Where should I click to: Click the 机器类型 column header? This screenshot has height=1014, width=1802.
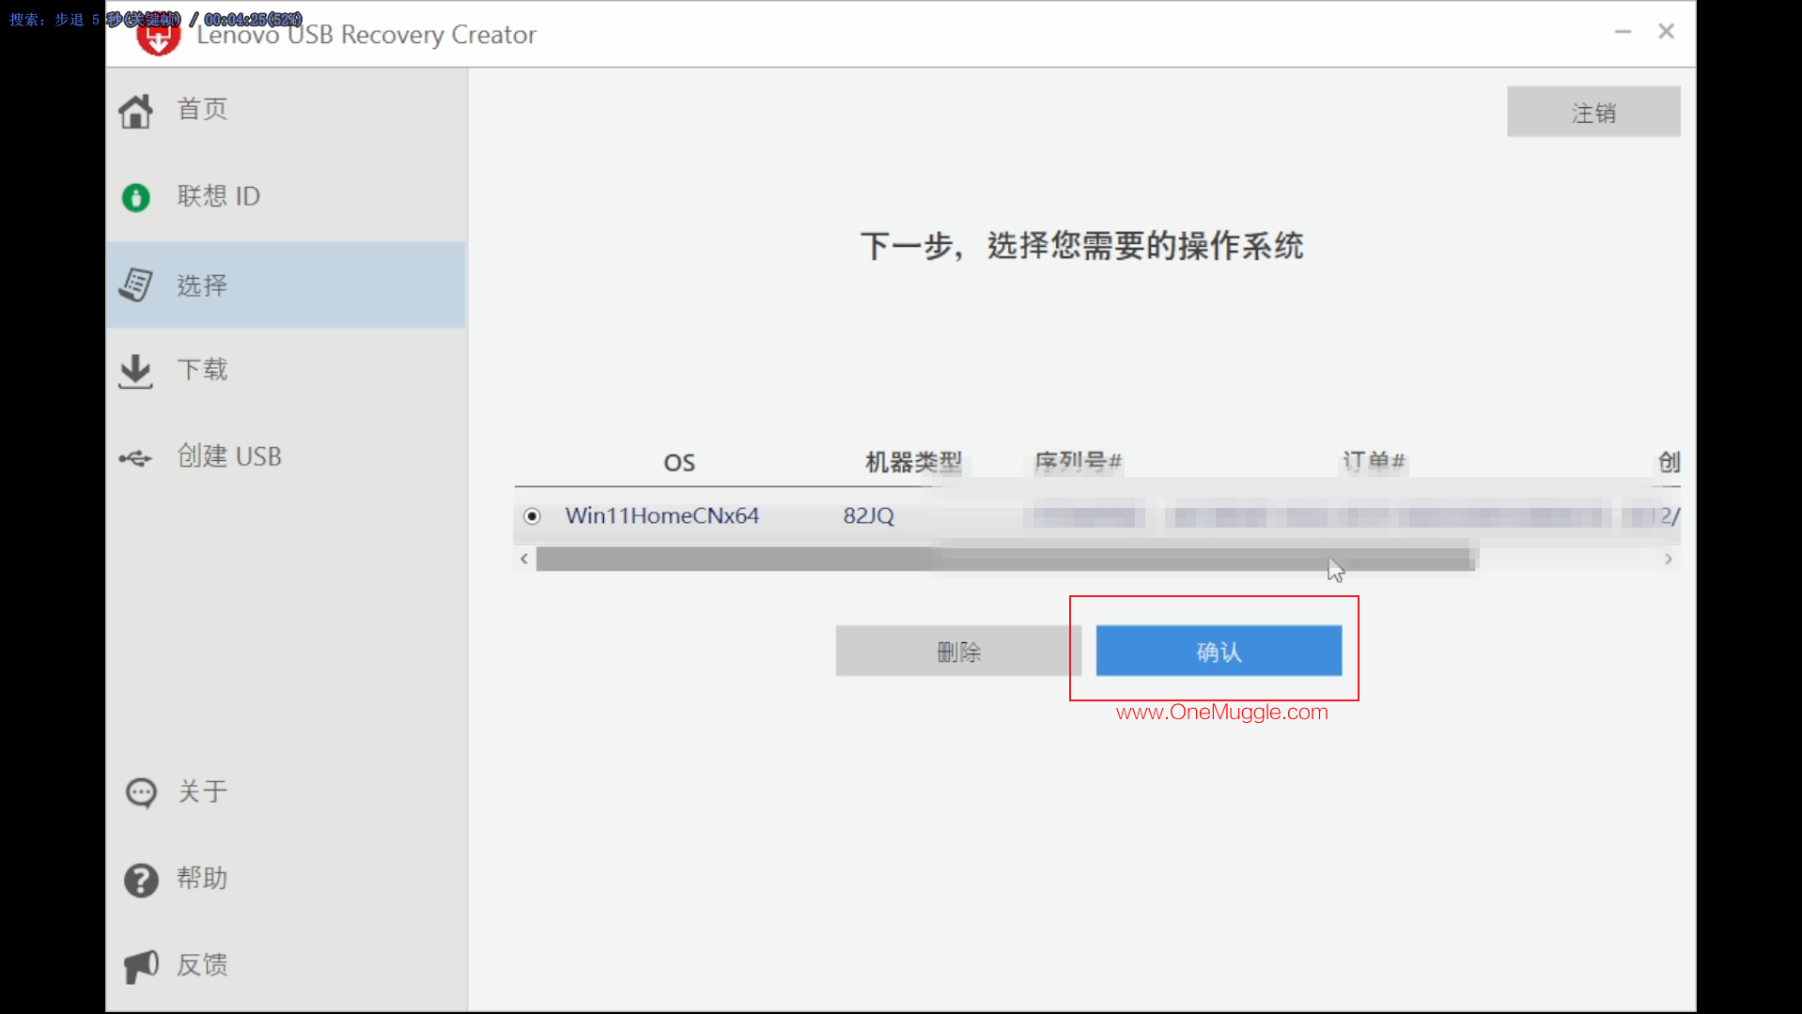coord(913,462)
